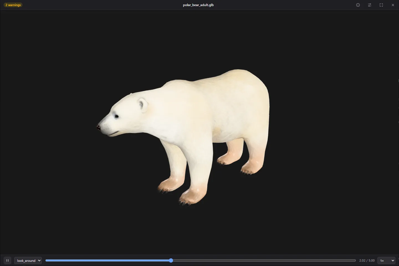Image resolution: width=399 pixels, height=266 pixels.
Task: Click the animation timeline scrubber handle
Action: pyautogui.click(x=171, y=260)
